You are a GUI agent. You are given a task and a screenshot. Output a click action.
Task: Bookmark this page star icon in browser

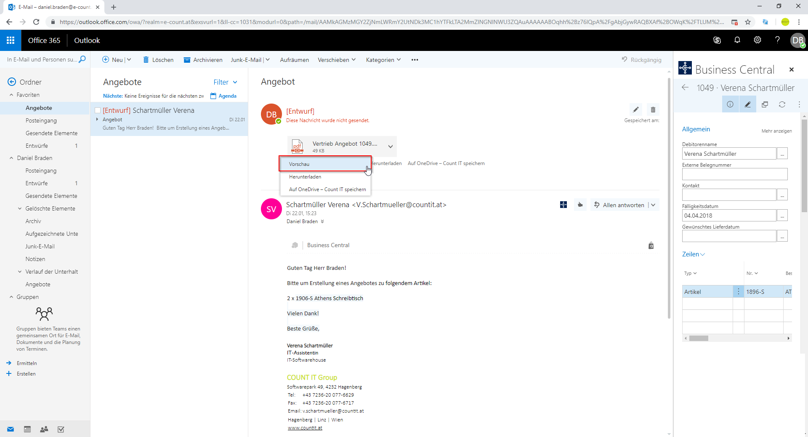click(748, 22)
